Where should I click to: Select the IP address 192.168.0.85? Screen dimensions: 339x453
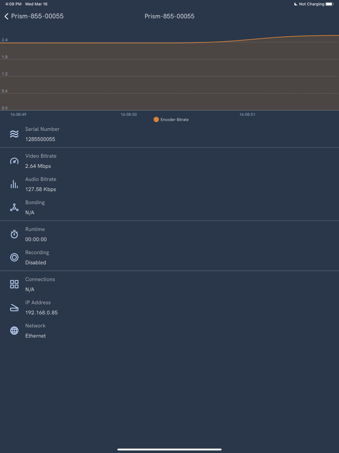42,313
